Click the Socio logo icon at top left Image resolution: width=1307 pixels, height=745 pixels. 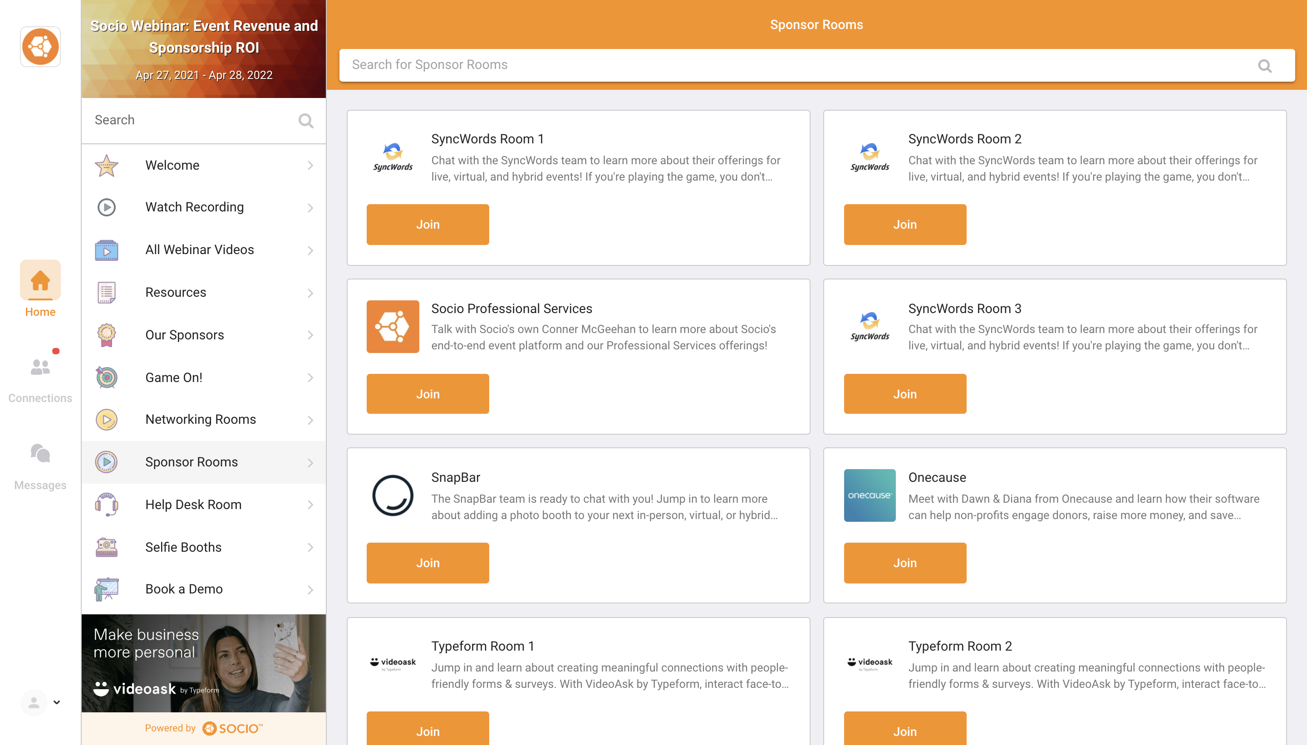(x=40, y=47)
